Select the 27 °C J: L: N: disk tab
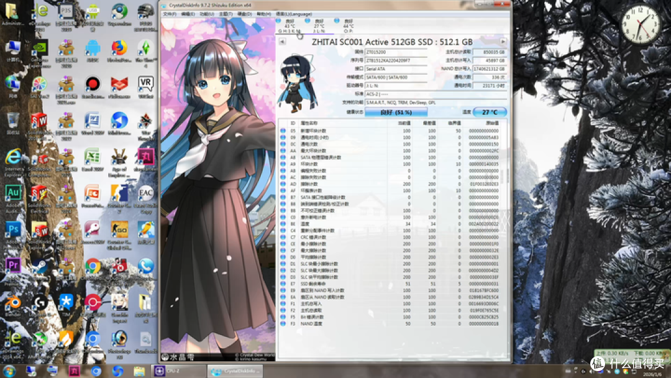The image size is (671, 378). 319,26
